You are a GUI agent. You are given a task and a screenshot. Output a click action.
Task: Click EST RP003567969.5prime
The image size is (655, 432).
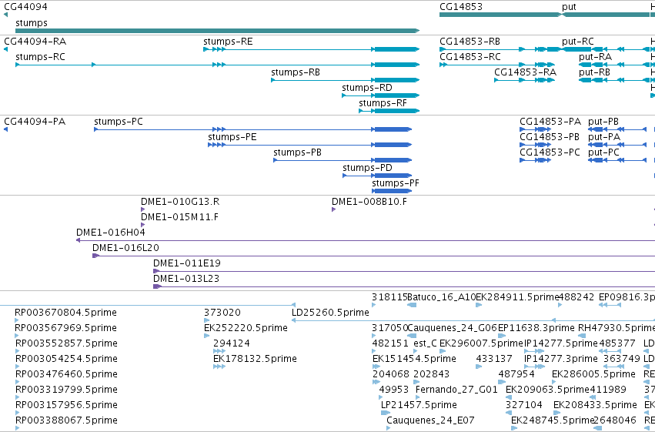[x=65, y=328]
